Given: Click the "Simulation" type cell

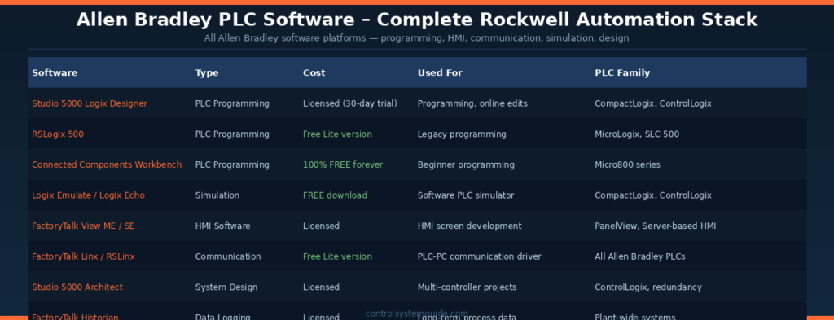Looking at the screenshot, I should coord(217,195).
